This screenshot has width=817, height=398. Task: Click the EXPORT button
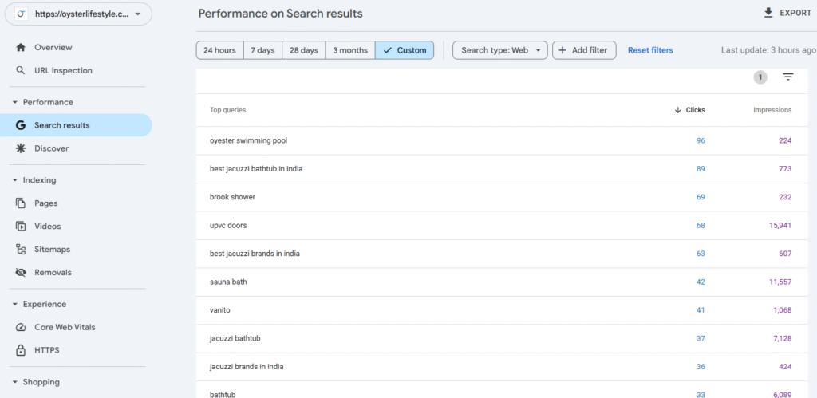[x=787, y=13]
